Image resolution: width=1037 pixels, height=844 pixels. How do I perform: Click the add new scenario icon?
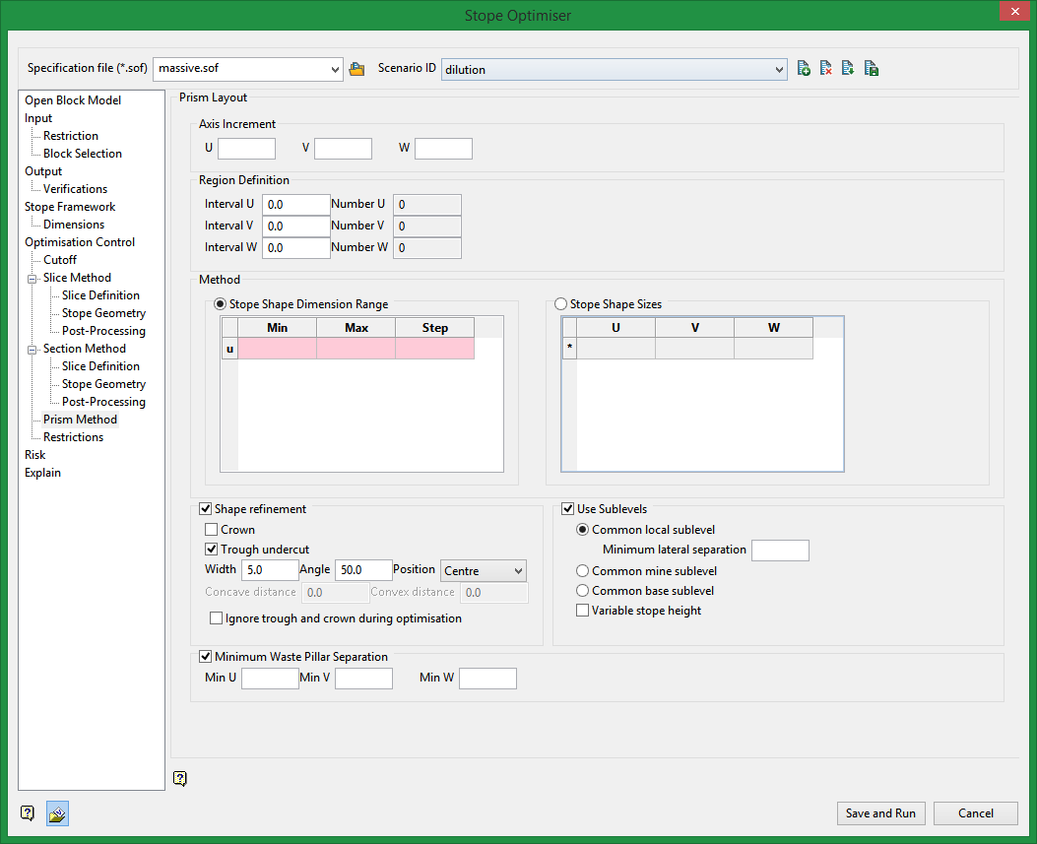click(804, 69)
